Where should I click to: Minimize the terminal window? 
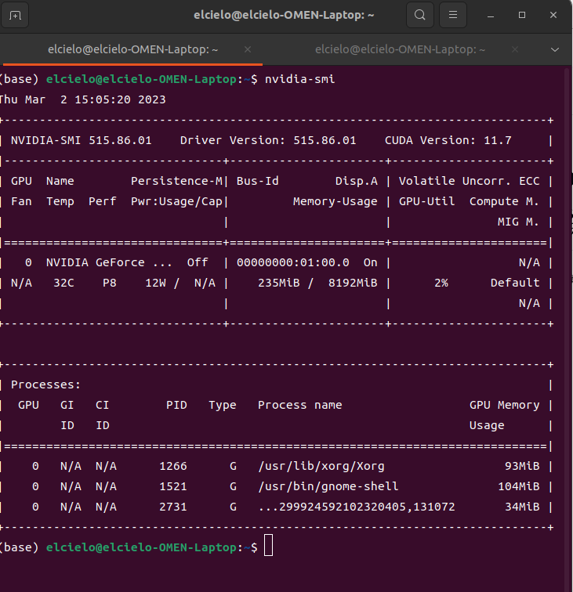pyautogui.click(x=491, y=16)
